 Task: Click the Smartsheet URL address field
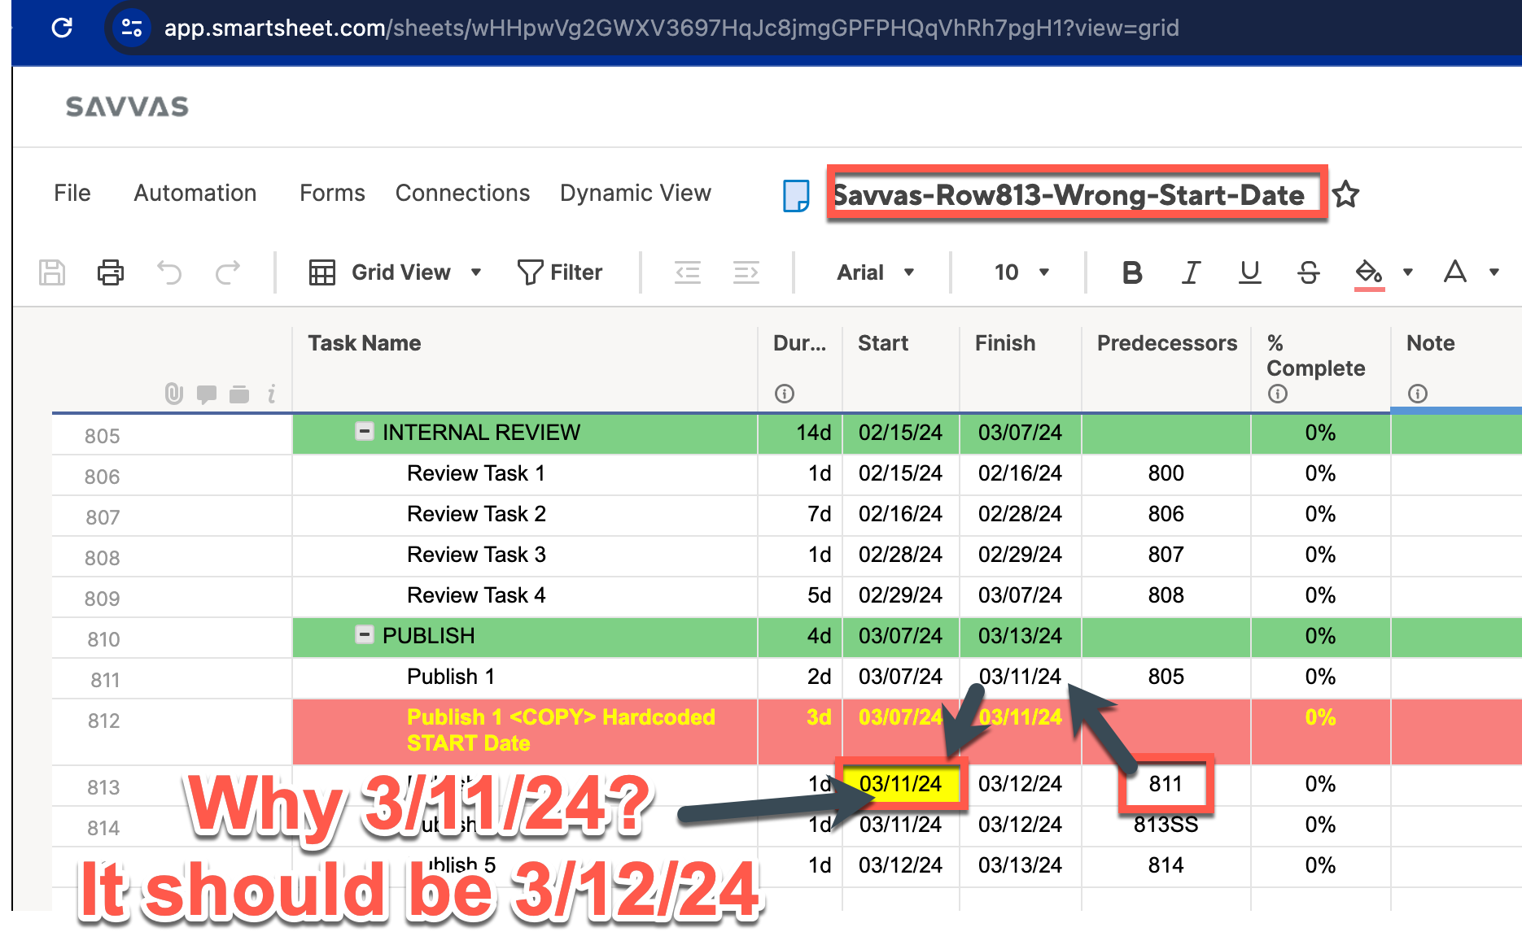click(671, 28)
